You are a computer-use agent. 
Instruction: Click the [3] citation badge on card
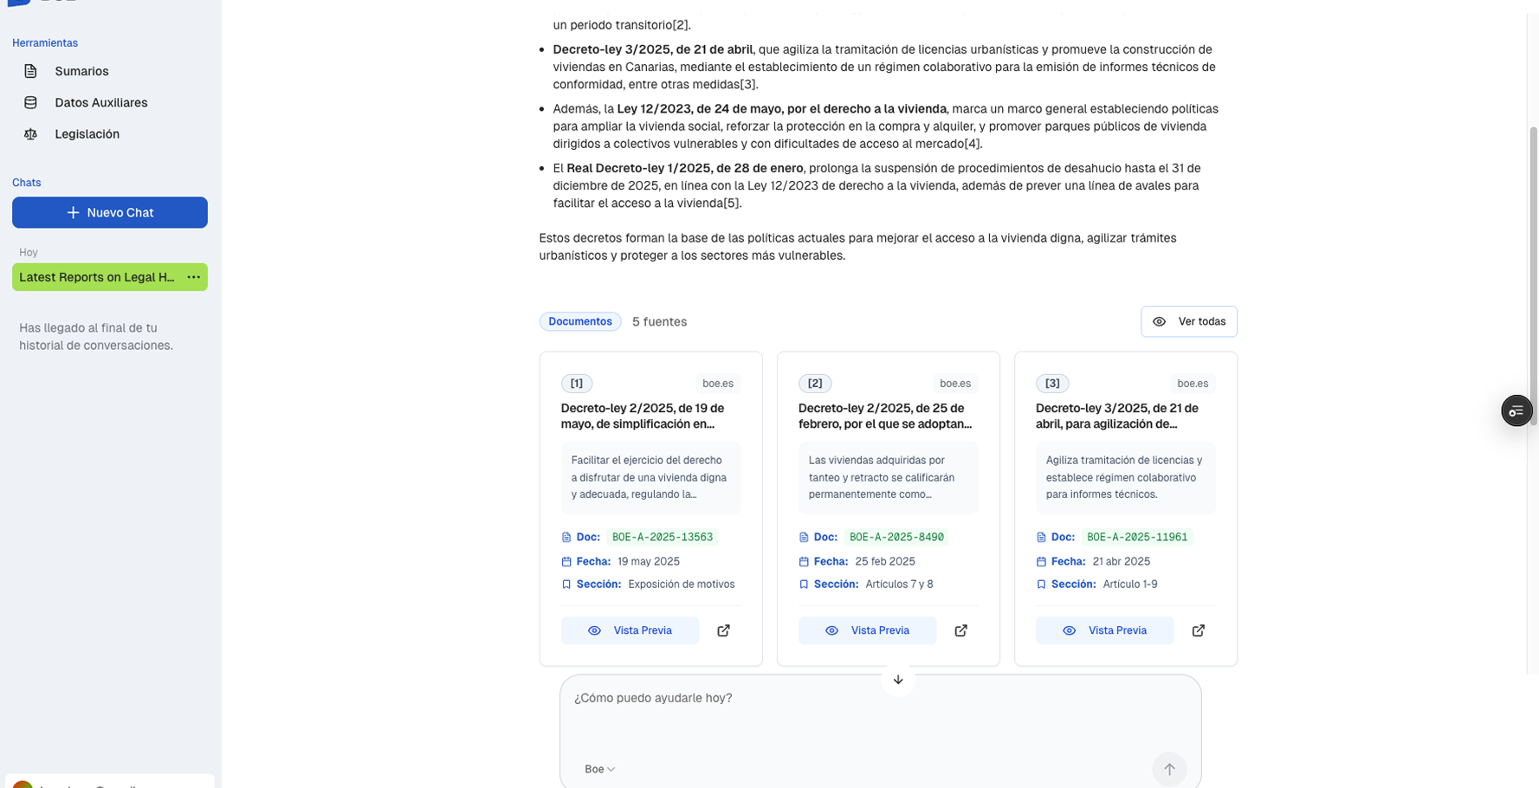[x=1052, y=383]
